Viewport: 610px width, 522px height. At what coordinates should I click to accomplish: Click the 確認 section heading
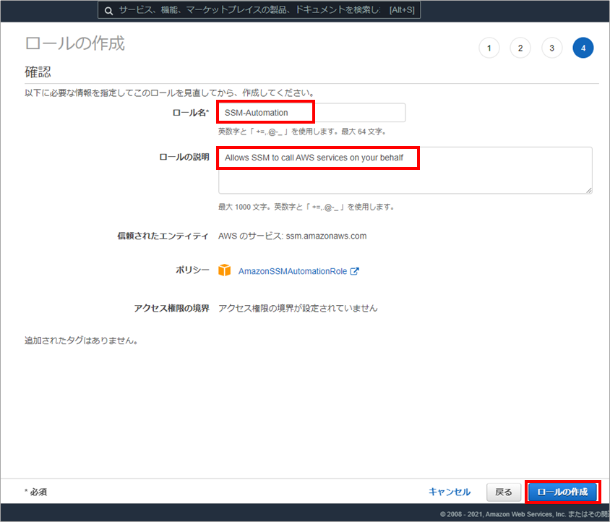(x=38, y=72)
